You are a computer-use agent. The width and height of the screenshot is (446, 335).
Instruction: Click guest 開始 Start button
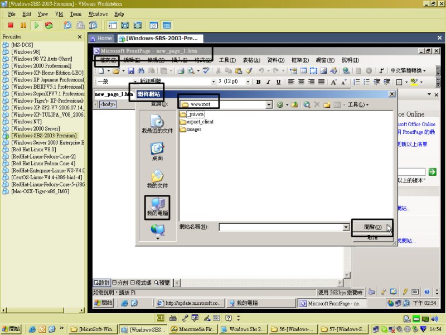pos(104,303)
